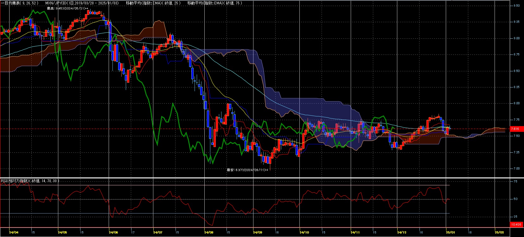Click the 8.75 price axis label
Image resolution: width=524 pixels, height=237 pixels.
click(516, 55)
